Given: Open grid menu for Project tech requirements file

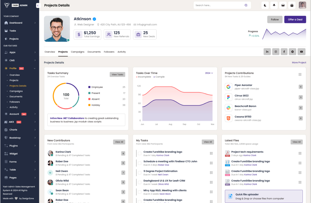Looking at the screenshot, I should tap(300, 153).
